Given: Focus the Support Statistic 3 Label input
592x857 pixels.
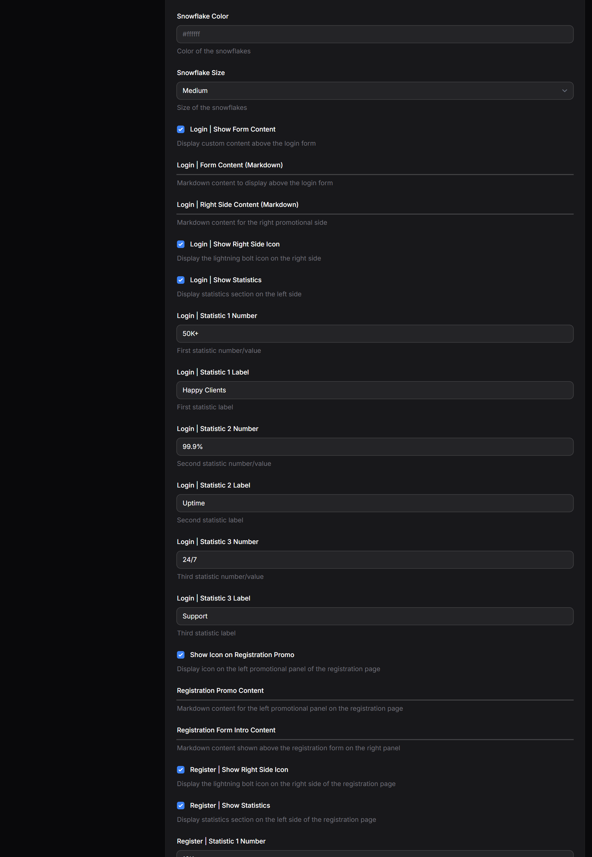Looking at the screenshot, I should tap(375, 616).
